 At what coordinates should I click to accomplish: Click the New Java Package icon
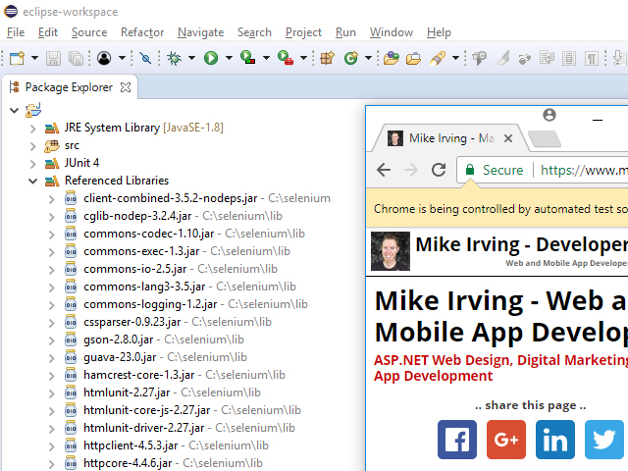(x=327, y=59)
